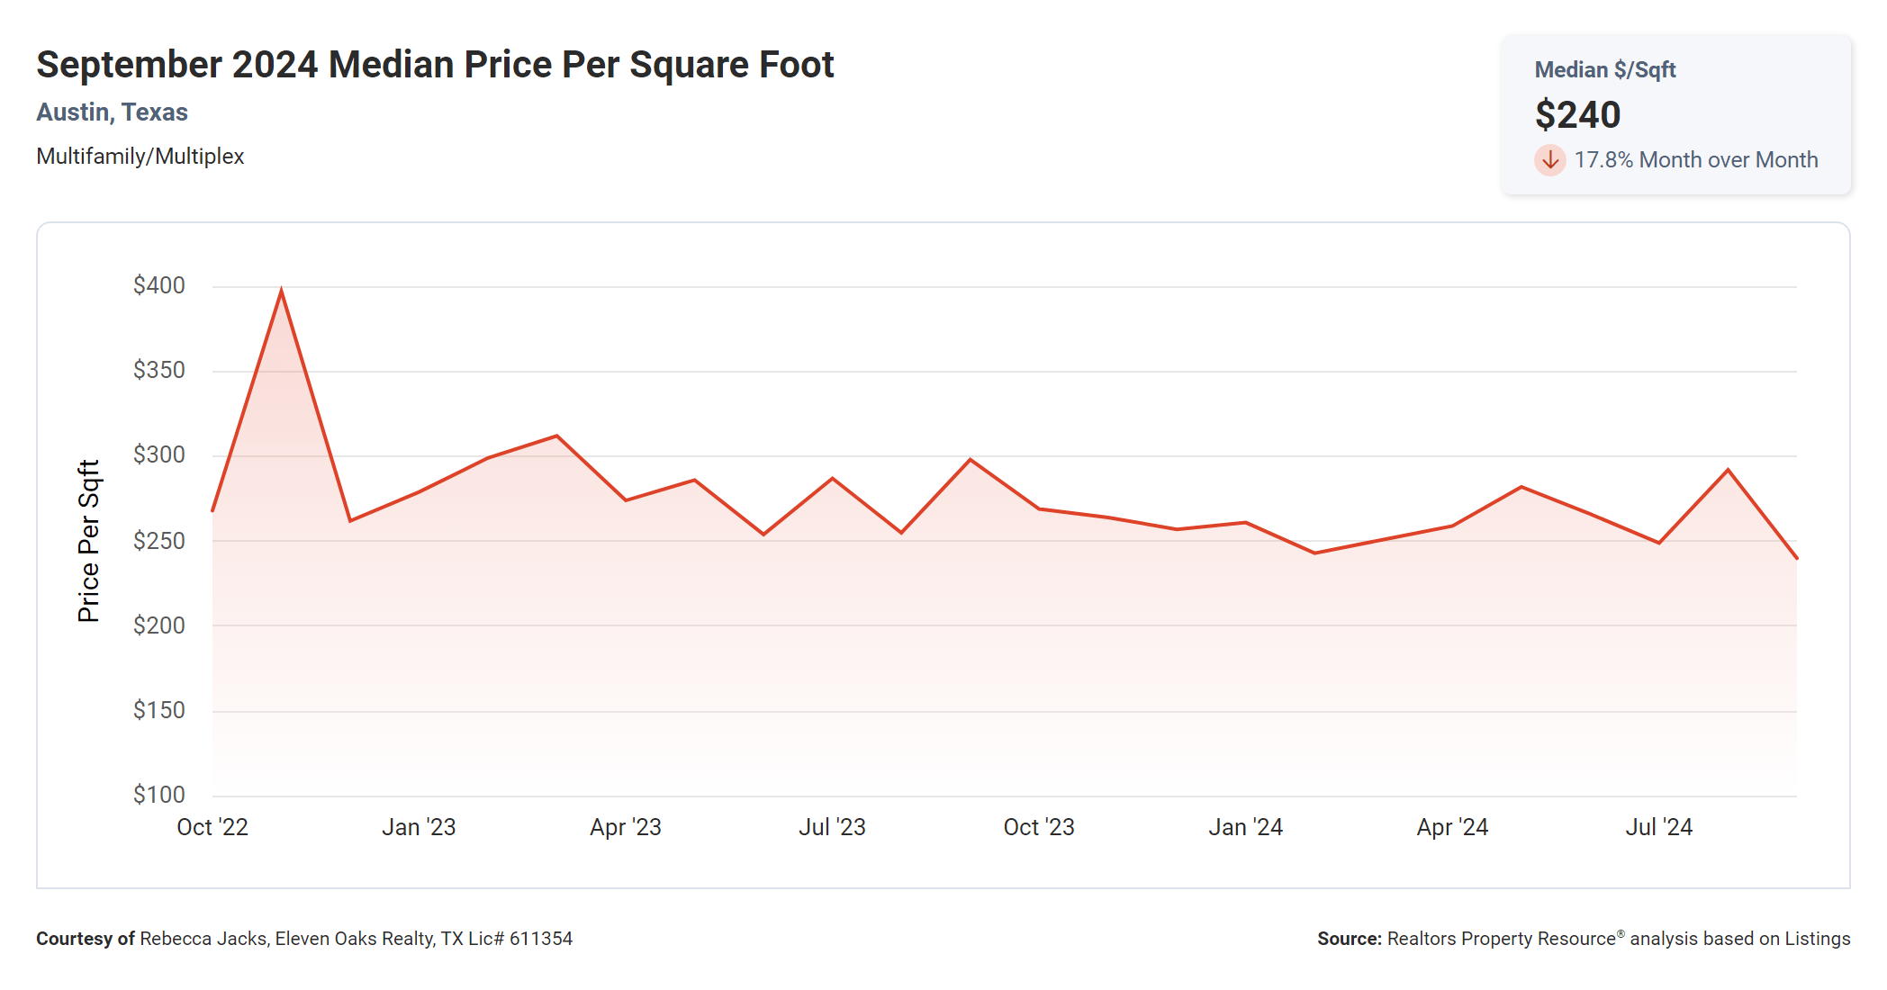The height and width of the screenshot is (990, 1887).
Task: Click the Jul '24 x-axis label
Action: (x=1658, y=827)
